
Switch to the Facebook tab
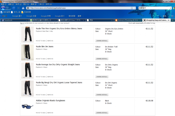[14, 20]
